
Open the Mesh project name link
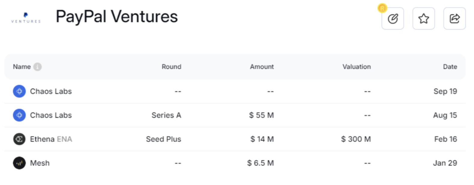(40, 163)
